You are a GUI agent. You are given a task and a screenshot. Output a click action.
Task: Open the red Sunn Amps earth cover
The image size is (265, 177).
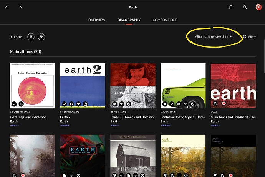click(233, 86)
